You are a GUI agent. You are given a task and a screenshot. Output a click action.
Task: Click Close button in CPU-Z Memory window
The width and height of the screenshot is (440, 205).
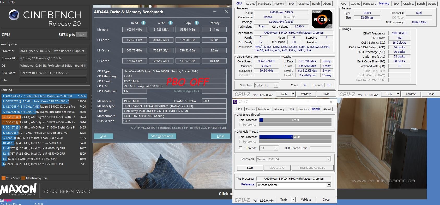(431, 94)
